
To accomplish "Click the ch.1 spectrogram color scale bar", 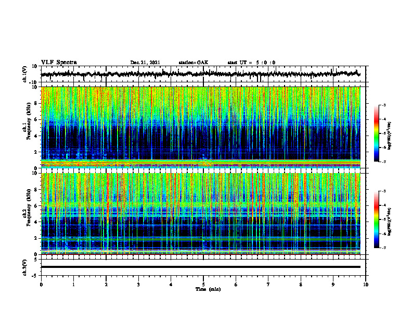I will (x=377, y=133).
